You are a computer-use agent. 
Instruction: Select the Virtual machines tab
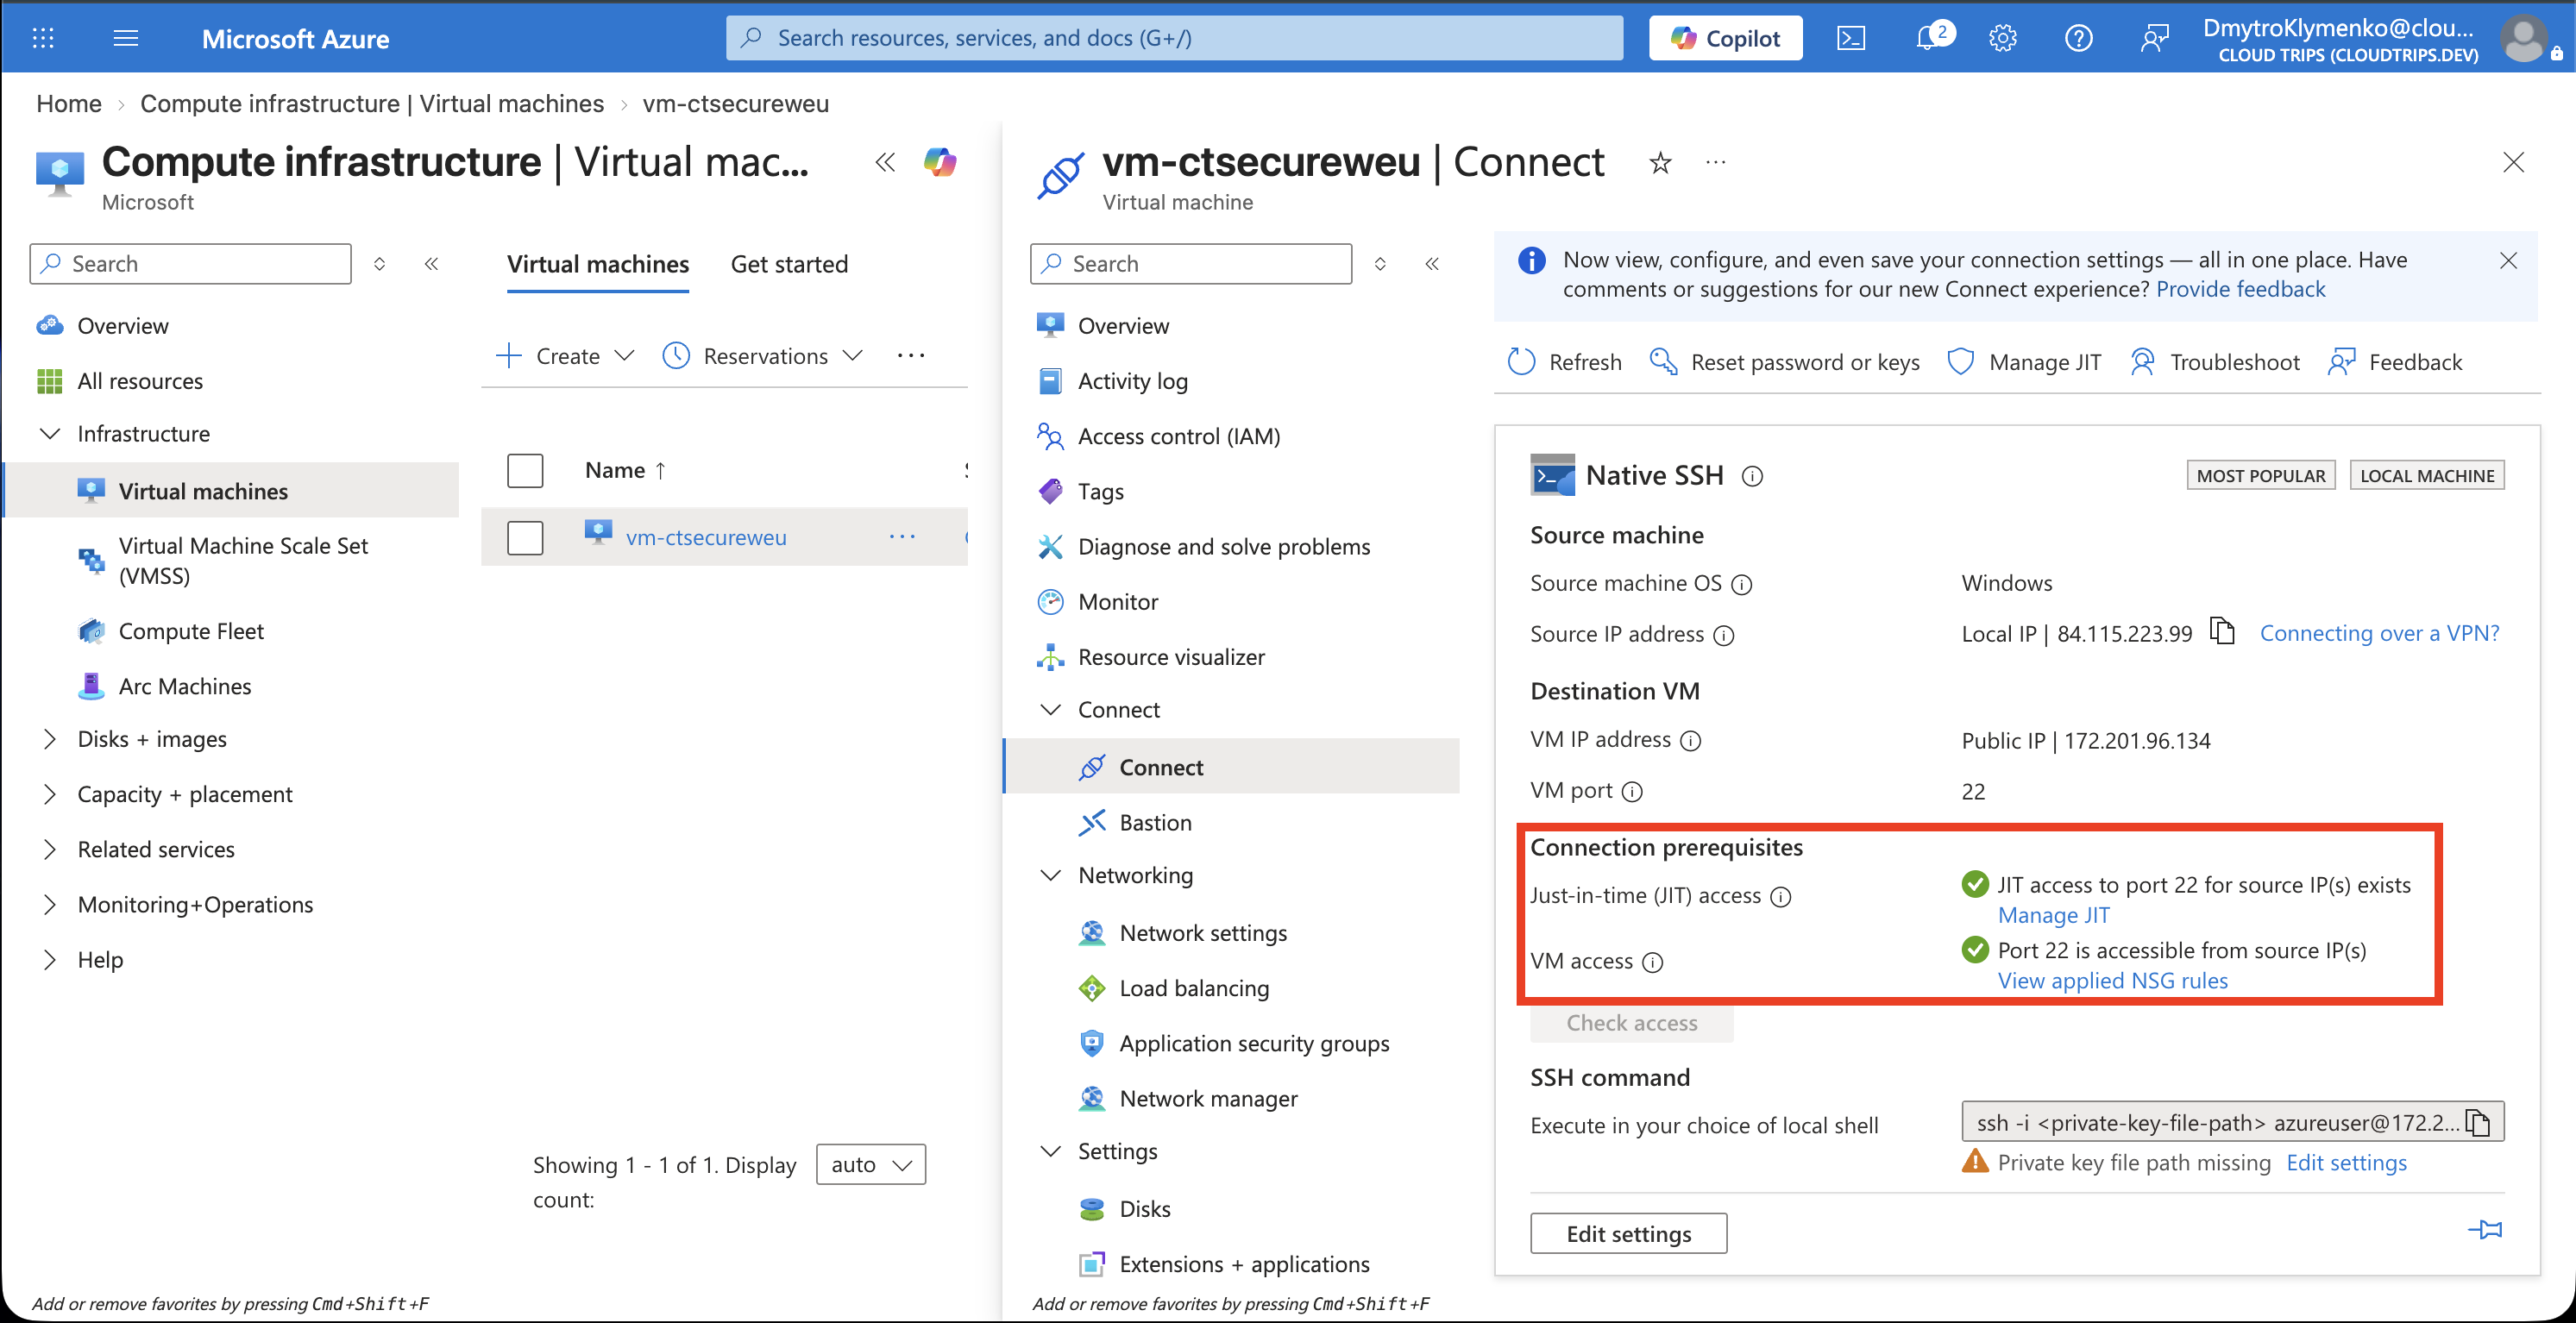(x=598, y=264)
